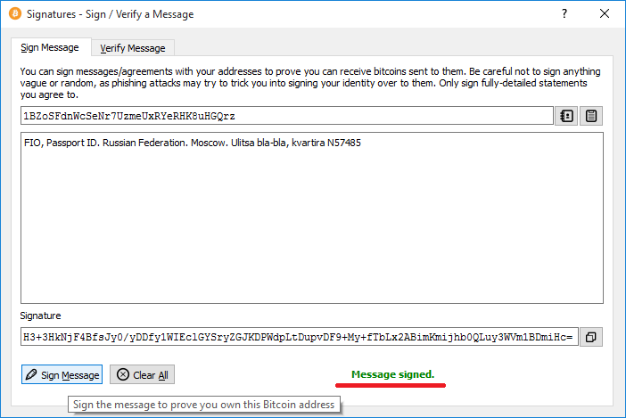Reset all fields with Clear All
The image size is (626, 418).
(x=142, y=375)
